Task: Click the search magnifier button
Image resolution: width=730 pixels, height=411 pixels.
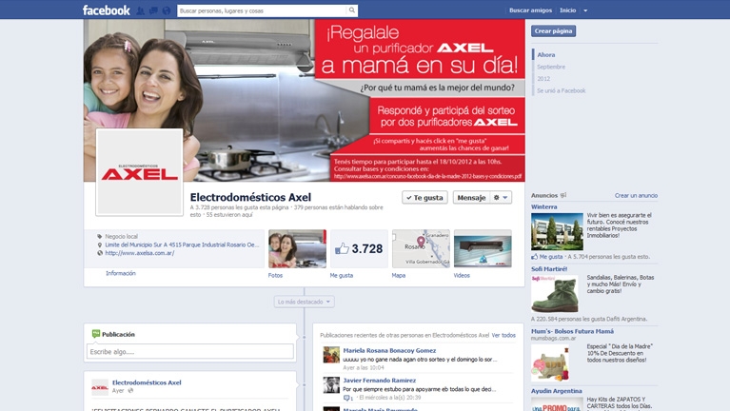Action: [x=352, y=10]
